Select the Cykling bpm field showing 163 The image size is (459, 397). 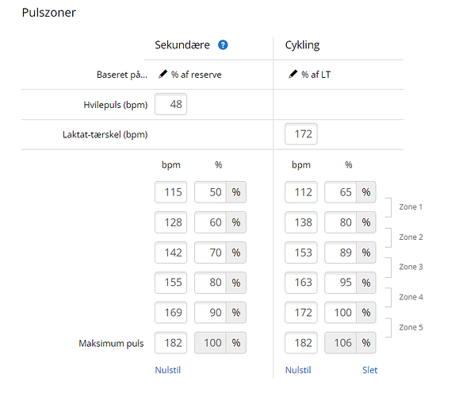(x=301, y=283)
